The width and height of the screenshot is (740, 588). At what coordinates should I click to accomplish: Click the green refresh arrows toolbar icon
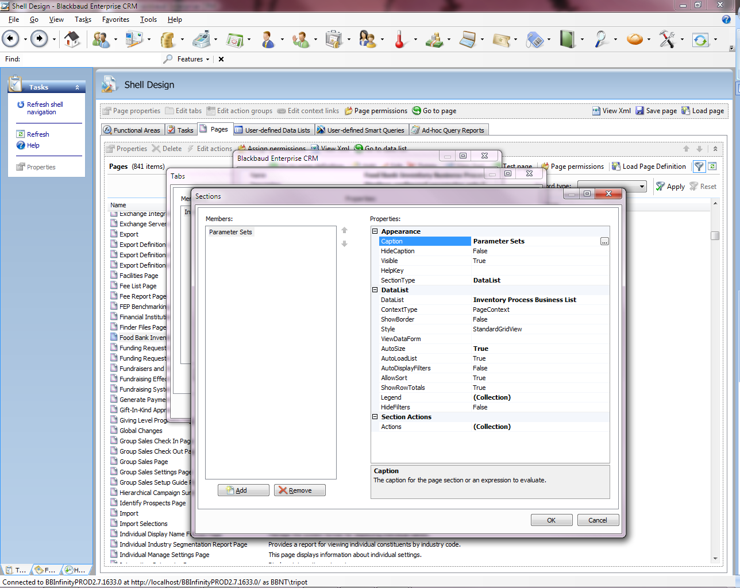point(700,40)
